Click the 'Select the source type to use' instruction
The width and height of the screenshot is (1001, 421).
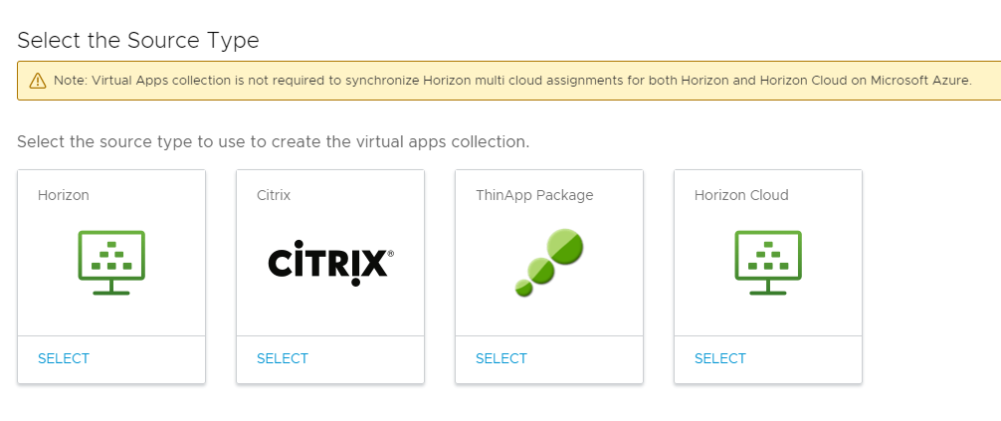274,141
